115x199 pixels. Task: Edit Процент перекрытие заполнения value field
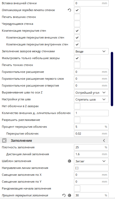(x=91, y=195)
